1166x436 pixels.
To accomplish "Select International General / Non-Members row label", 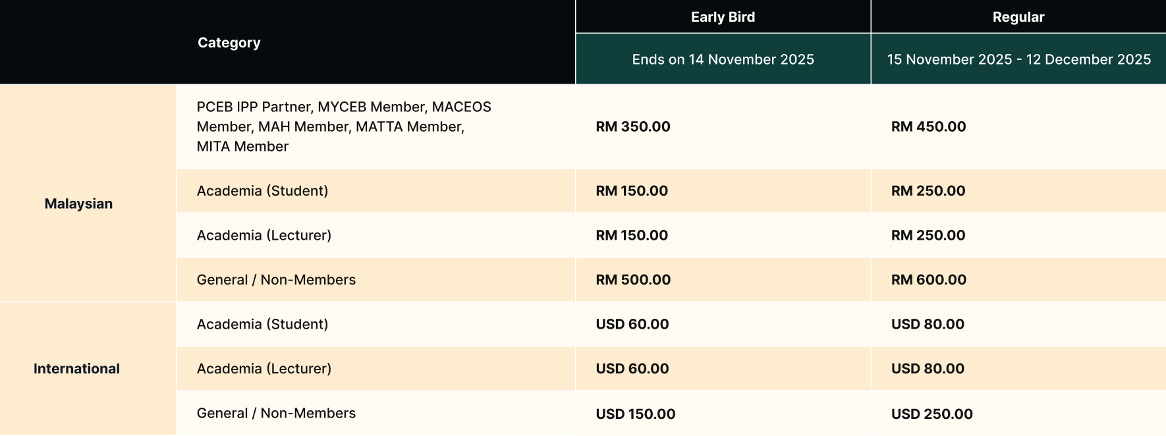I will pyautogui.click(x=276, y=413).
